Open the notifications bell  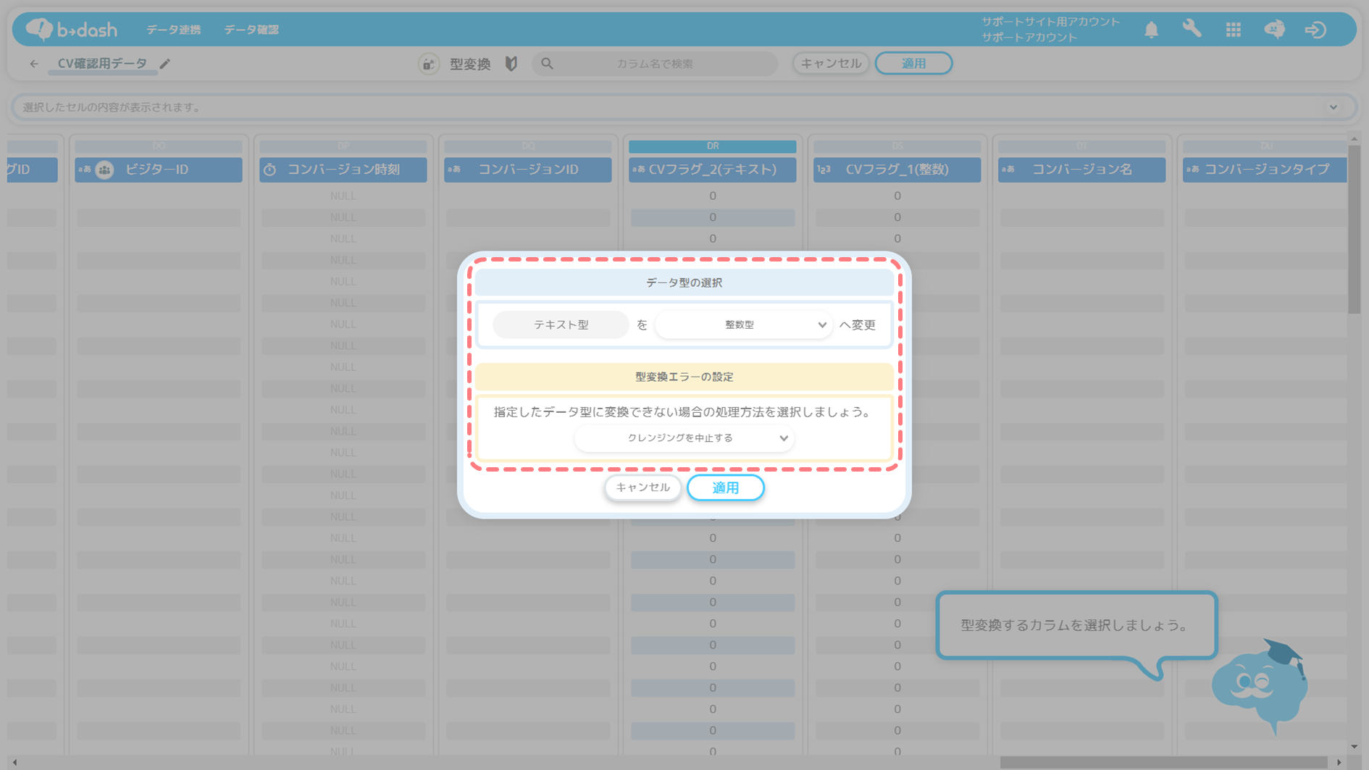tap(1151, 30)
